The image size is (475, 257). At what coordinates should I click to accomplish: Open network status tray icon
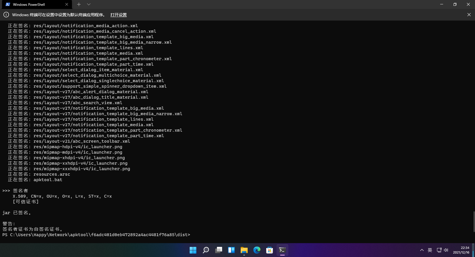click(439, 250)
